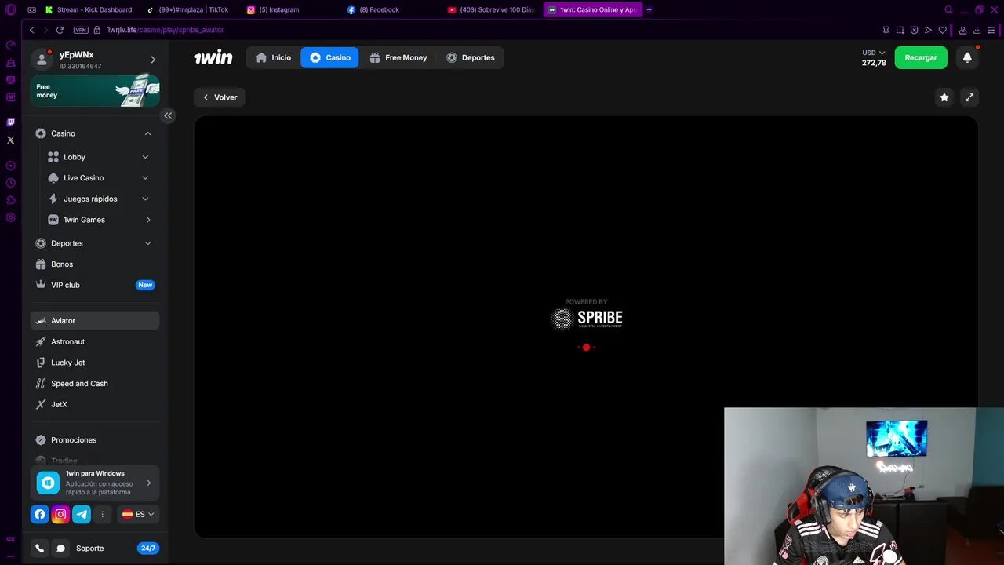Open the snapshot capture tool icon
The width and height of the screenshot is (1004, 565).
(900, 30)
